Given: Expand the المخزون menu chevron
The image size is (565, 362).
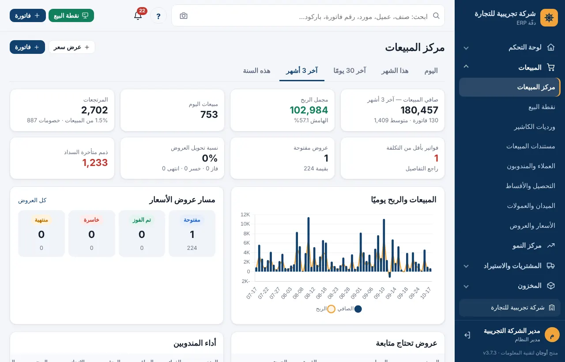Looking at the screenshot, I should (466, 286).
